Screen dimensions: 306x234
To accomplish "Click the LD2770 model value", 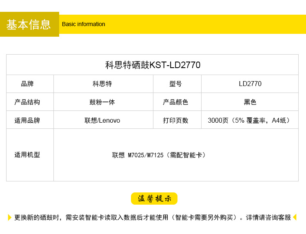I will click(x=250, y=84).
